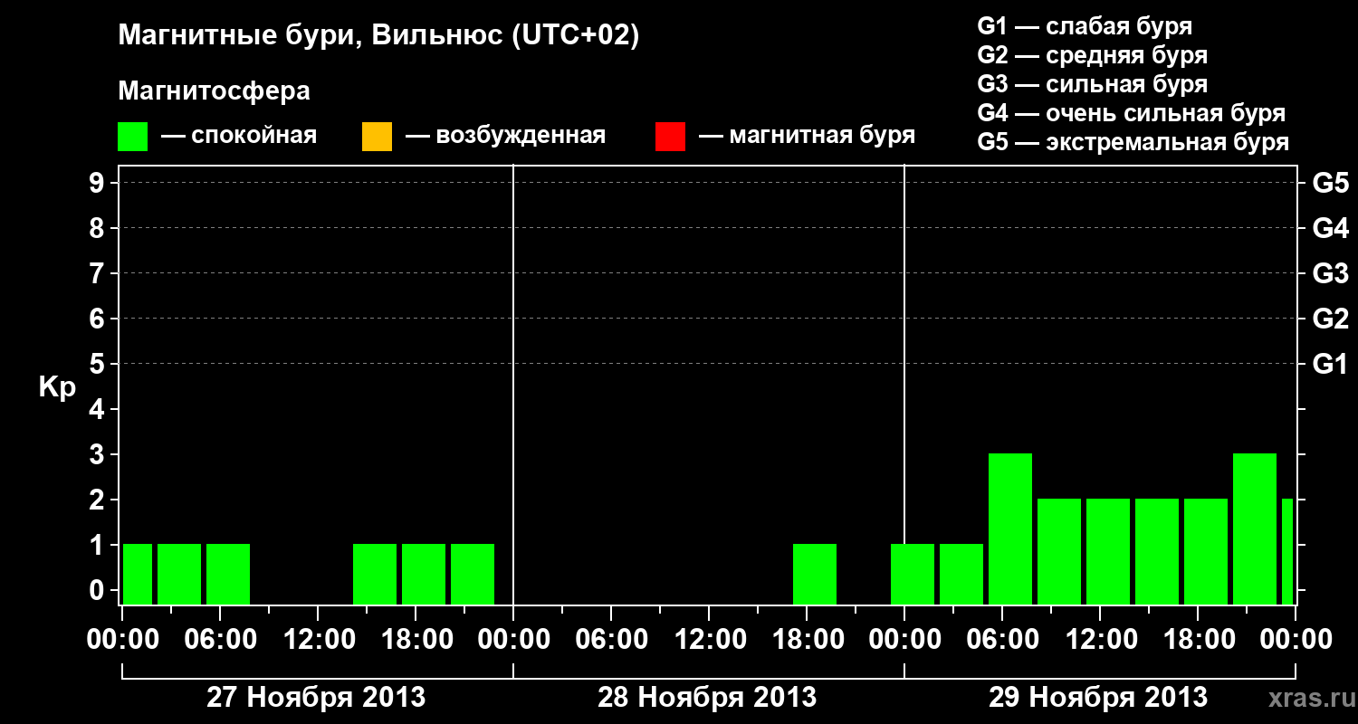Click the Kp 1 bar at 00:00 on 29 Ноября
Viewport: 1358px width, 724px height.
pyautogui.click(x=913, y=574)
